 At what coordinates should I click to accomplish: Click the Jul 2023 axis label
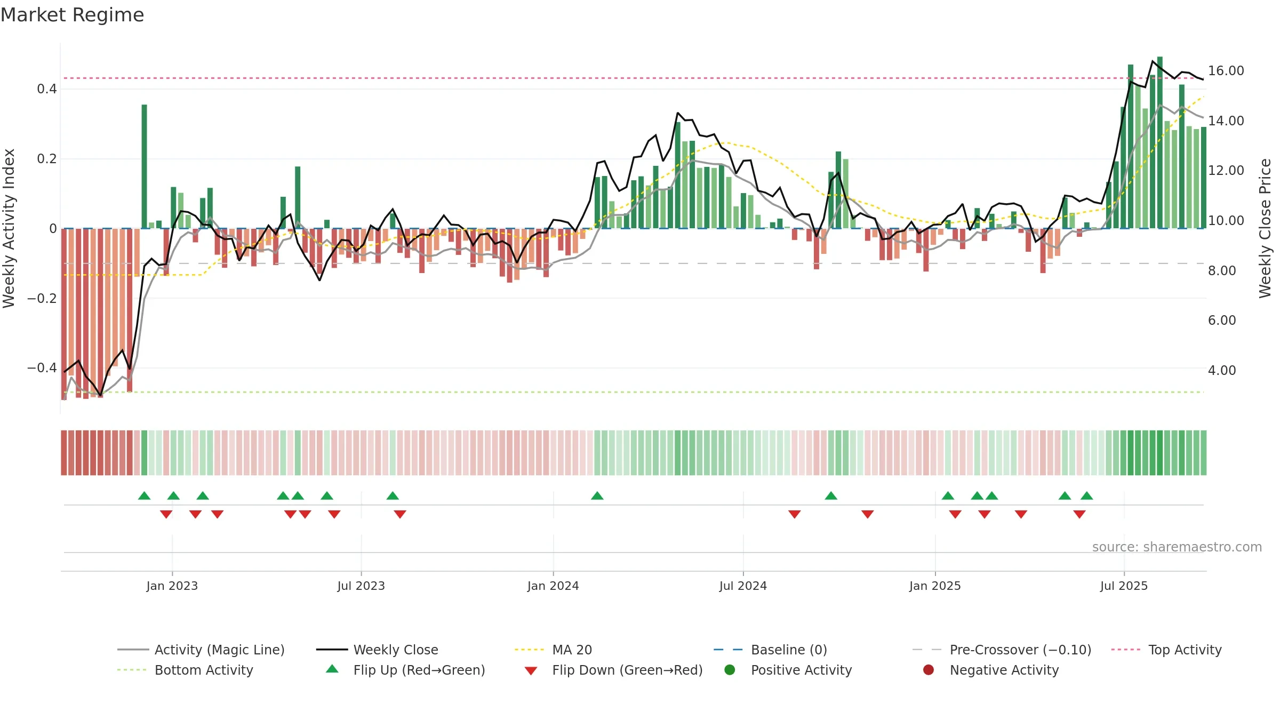(361, 586)
